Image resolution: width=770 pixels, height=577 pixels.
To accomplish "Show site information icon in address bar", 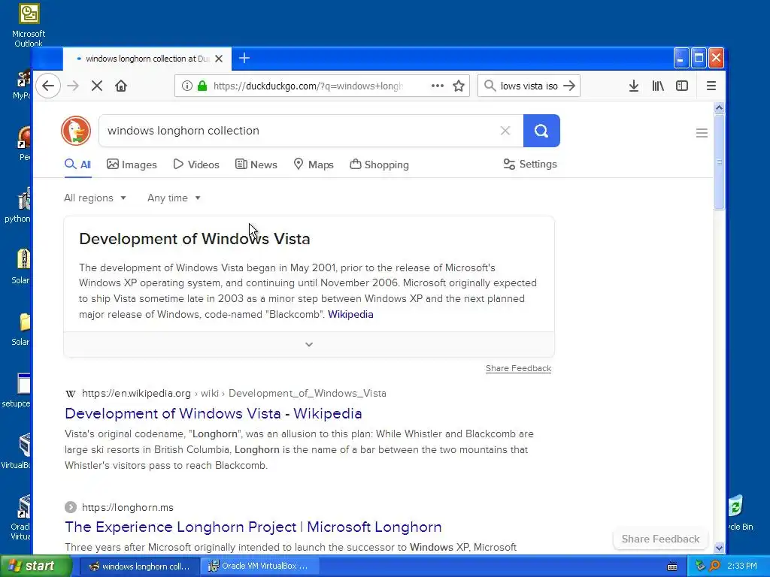I will 186,86.
